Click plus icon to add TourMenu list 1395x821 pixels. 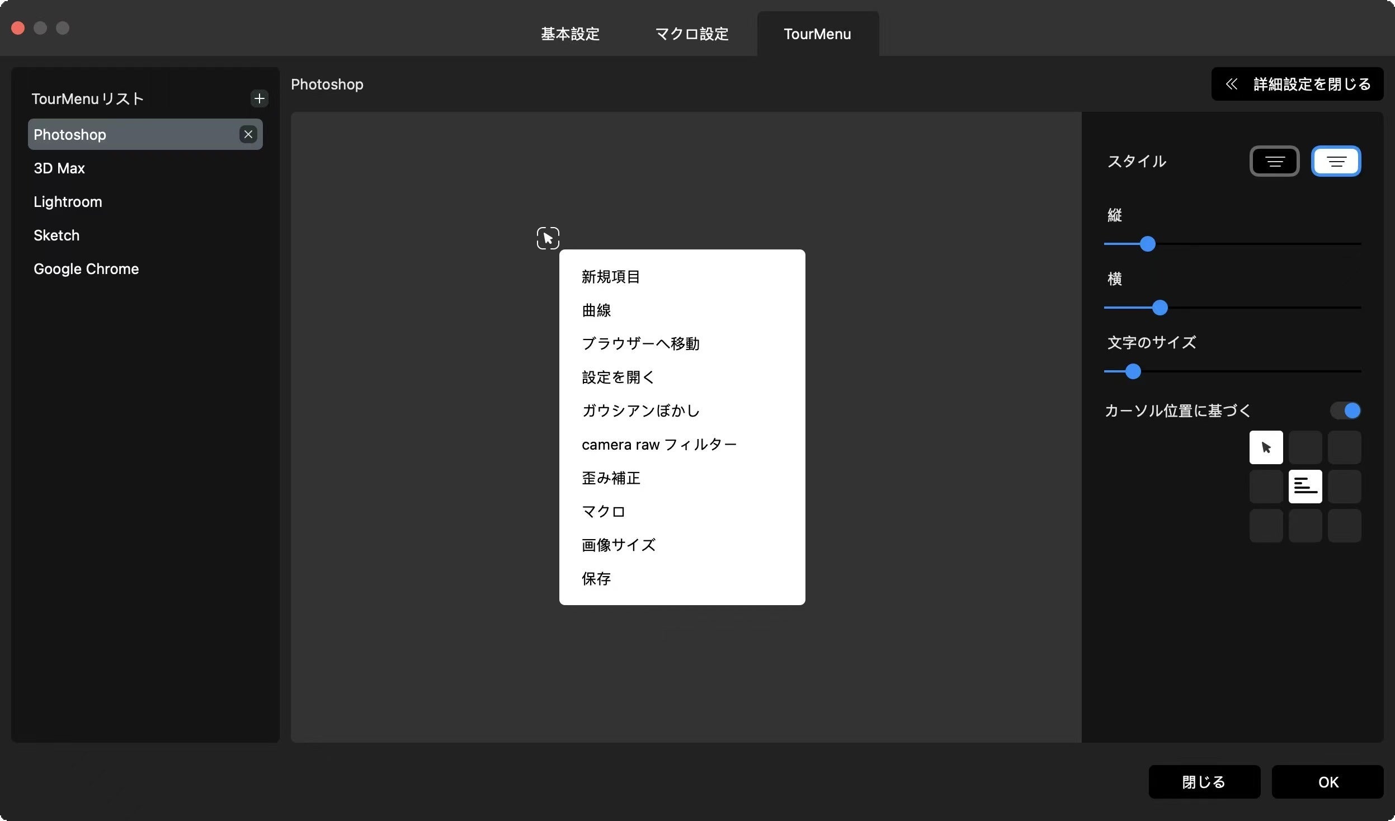click(x=259, y=99)
